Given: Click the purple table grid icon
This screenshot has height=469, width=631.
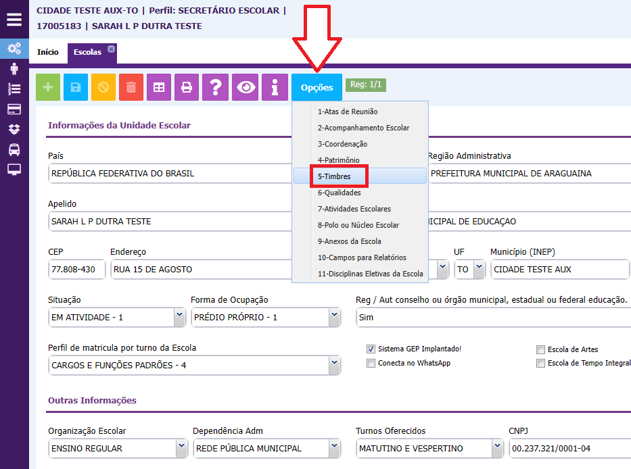Looking at the screenshot, I should pyautogui.click(x=159, y=87).
